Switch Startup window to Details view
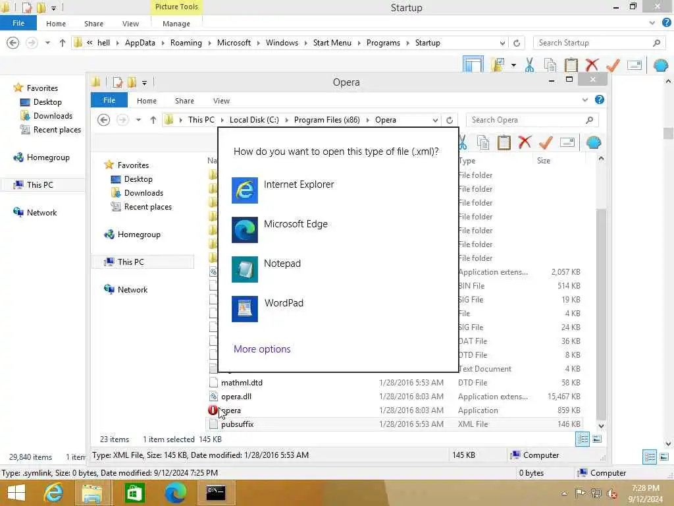This screenshot has width=674, height=506. (650, 457)
